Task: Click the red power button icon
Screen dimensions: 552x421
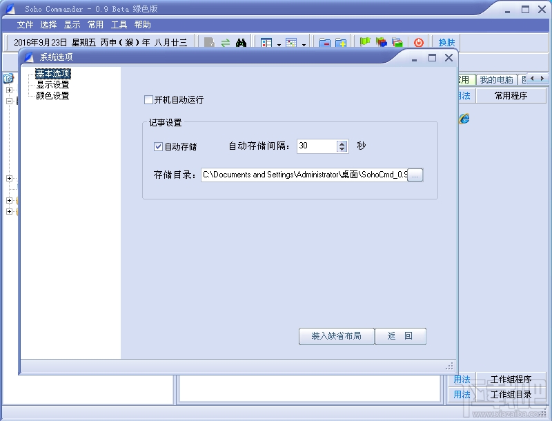Action: 419,43
